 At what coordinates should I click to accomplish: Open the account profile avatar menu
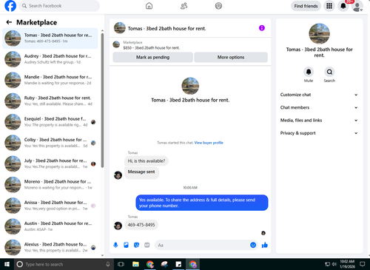(357, 6)
